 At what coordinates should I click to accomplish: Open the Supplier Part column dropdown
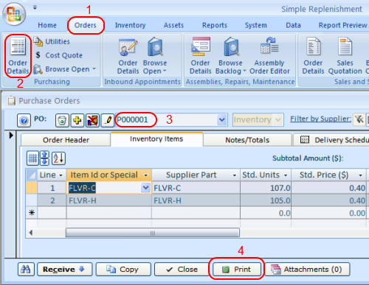coord(235,175)
